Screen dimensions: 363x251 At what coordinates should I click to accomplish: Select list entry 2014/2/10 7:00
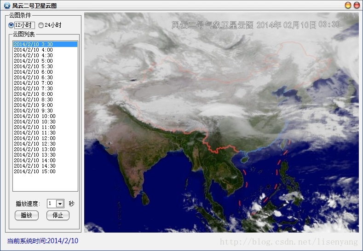tap(45, 83)
